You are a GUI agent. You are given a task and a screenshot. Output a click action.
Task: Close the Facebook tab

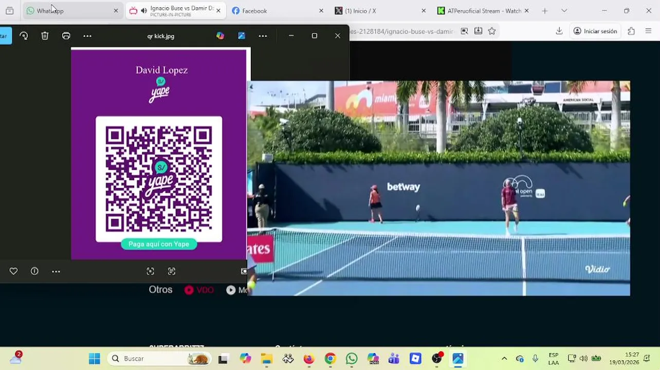coord(321,11)
